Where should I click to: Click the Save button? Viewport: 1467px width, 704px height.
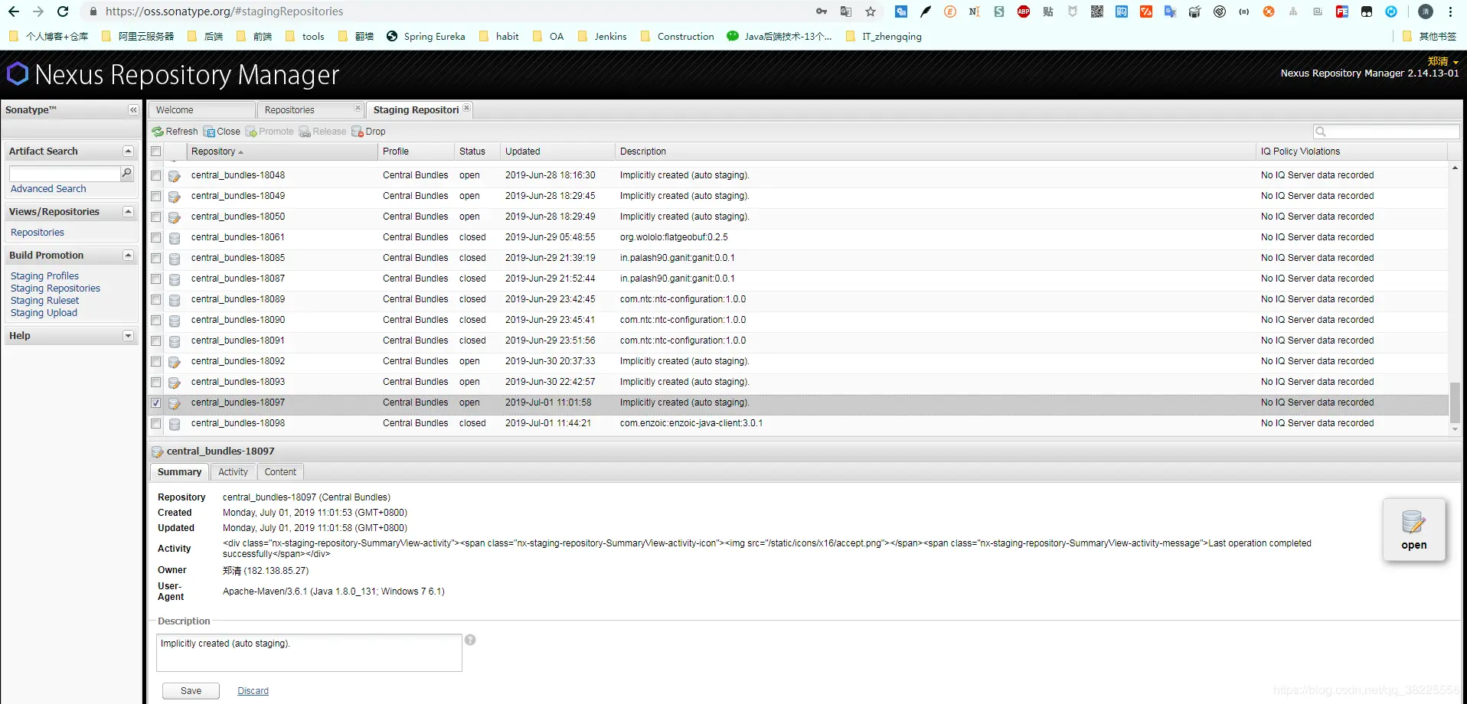click(191, 691)
